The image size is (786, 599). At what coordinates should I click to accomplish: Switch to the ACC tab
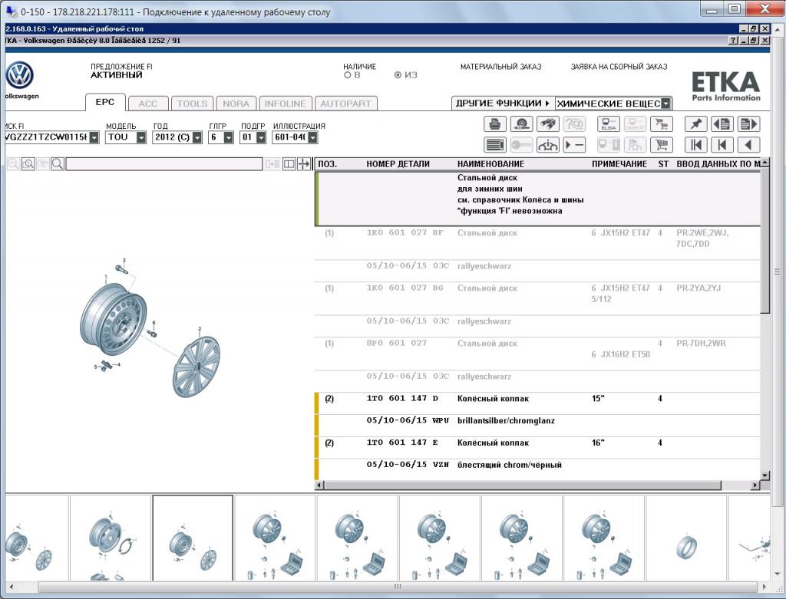148,104
